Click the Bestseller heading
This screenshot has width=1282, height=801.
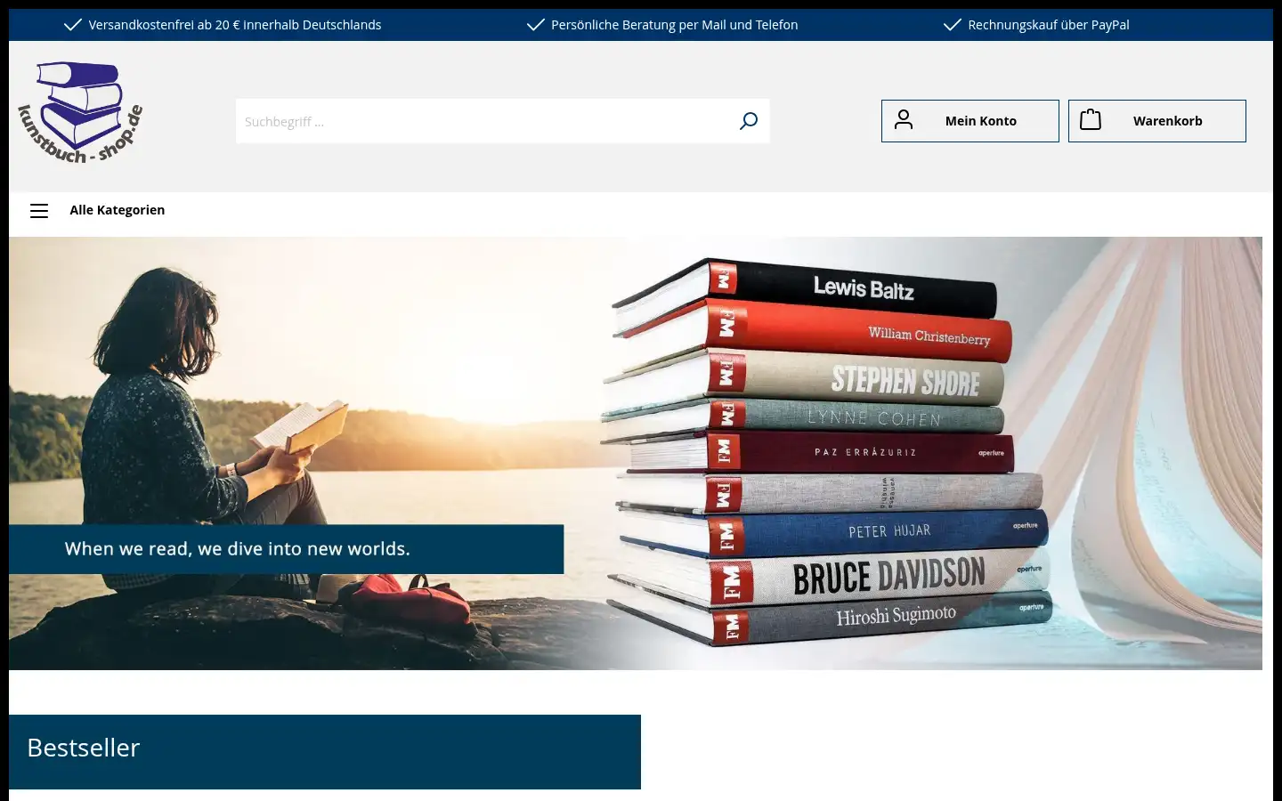[x=84, y=748]
